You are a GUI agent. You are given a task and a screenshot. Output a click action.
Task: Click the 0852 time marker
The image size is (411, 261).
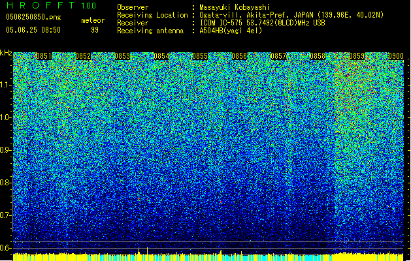(x=83, y=56)
